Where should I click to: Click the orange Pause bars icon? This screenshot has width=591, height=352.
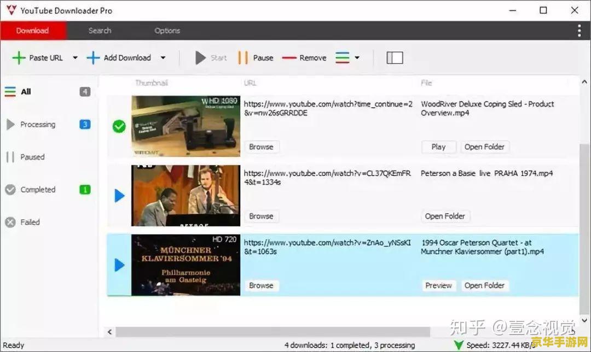[243, 58]
